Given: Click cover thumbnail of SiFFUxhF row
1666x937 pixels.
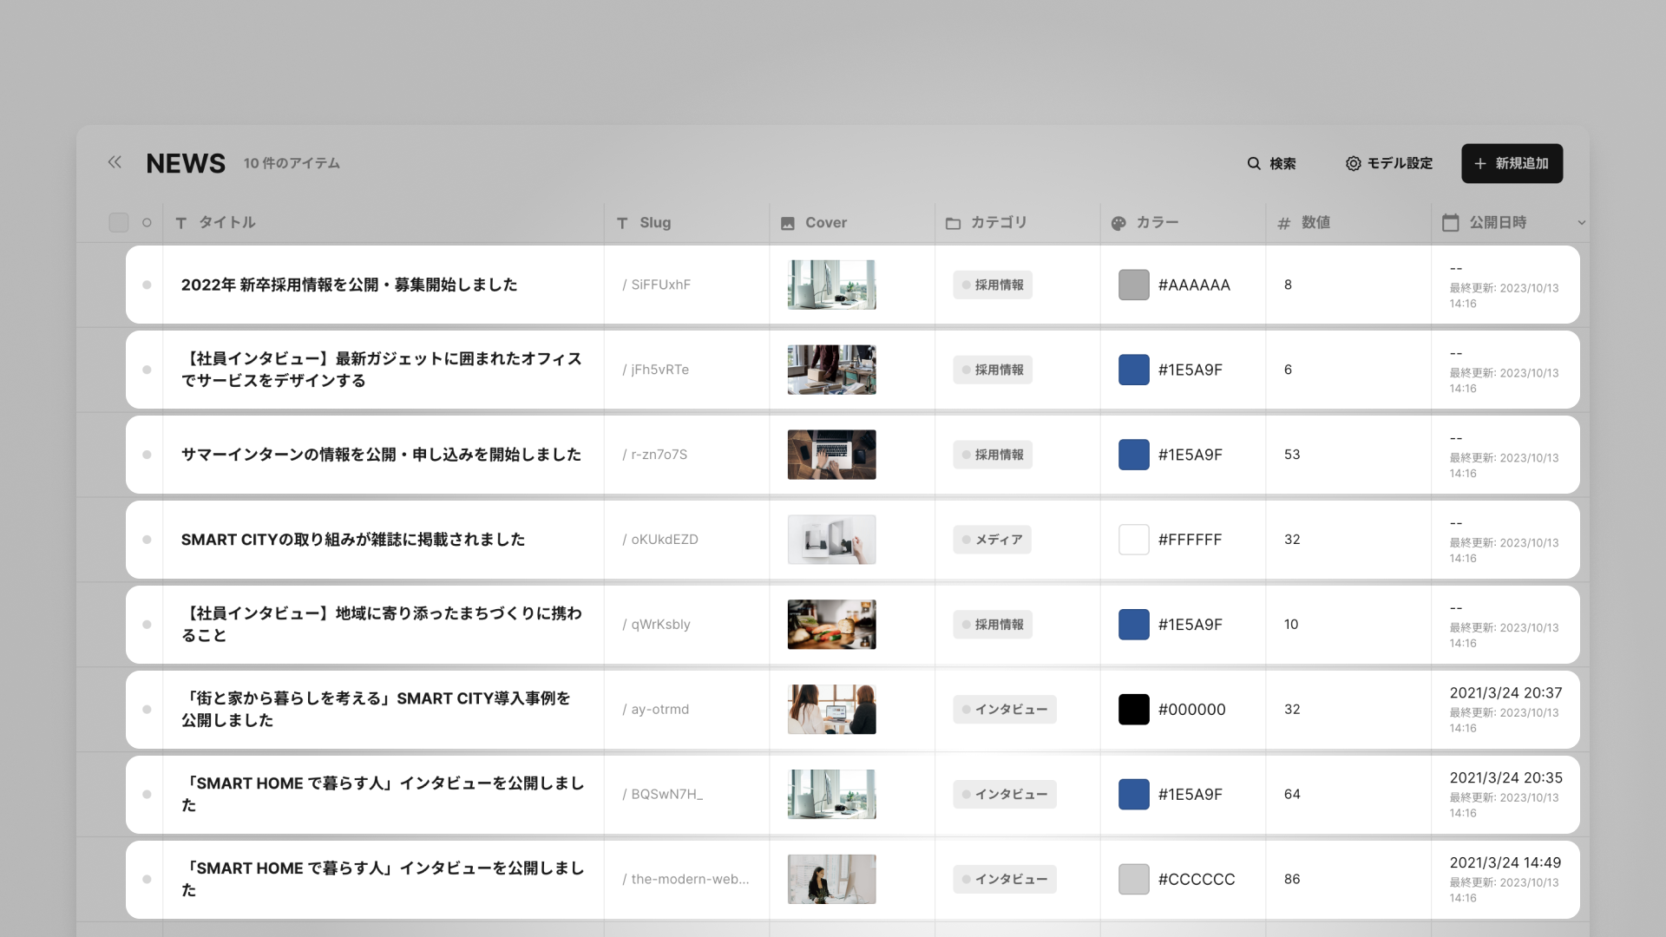Looking at the screenshot, I should click(831, 285).
